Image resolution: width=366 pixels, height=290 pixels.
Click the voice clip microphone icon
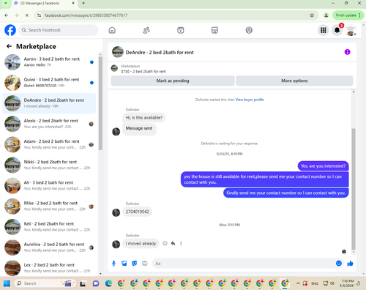[x=113, y=264]
